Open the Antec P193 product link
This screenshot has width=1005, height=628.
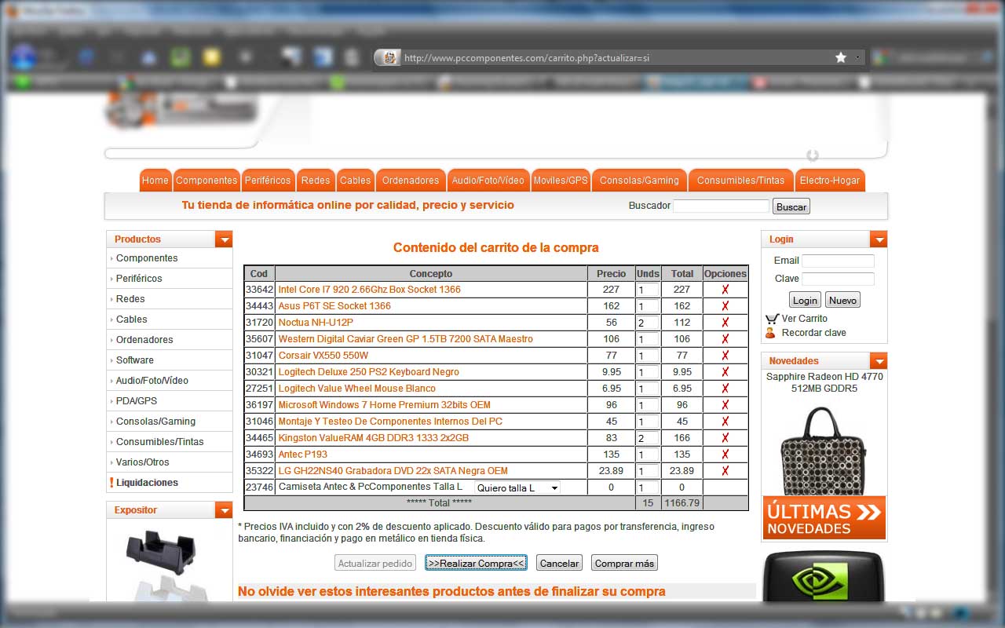tap(303, 455)
